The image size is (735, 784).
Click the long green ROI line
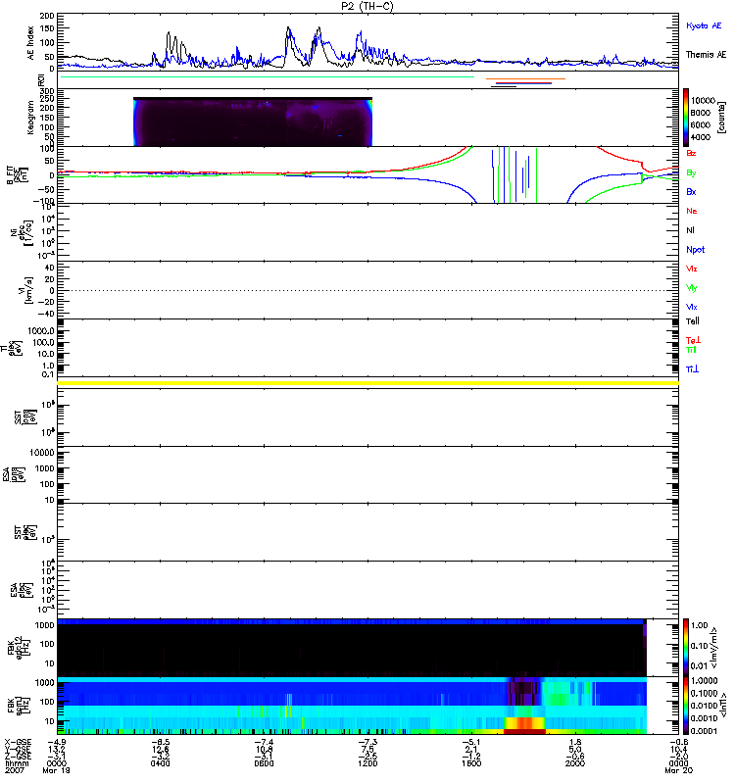pos(267,77)
